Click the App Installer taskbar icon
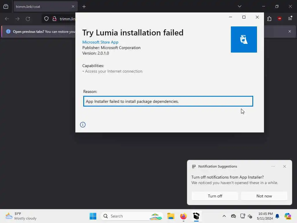Screen dimensions: 297x223 196,216
